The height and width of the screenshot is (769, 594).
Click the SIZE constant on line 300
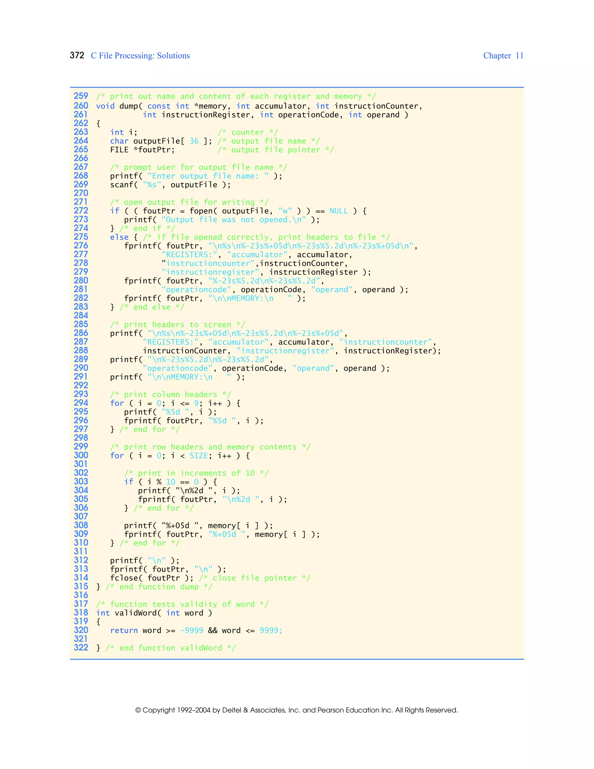pyautogui.click(x=198, y=456)
